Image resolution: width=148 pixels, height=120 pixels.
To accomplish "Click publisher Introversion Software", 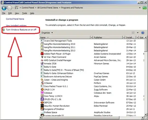I will pyautogui.click(x=104, y=103).
